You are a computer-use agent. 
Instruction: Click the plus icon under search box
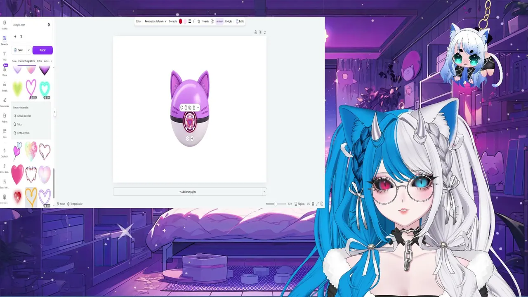pyautogui.click(x=15, y=36)
